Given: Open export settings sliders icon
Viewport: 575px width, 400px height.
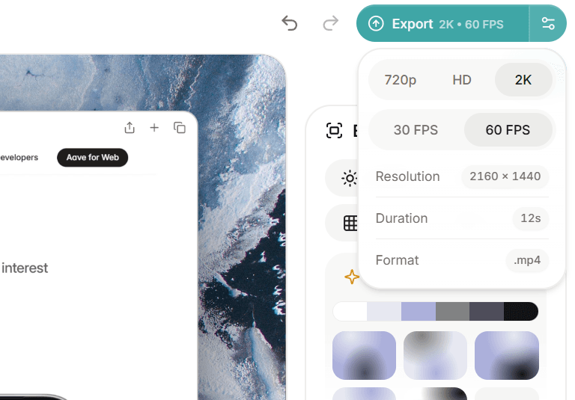Looking at the screenshot, I should pyautogui.click(x=548, y=24).
